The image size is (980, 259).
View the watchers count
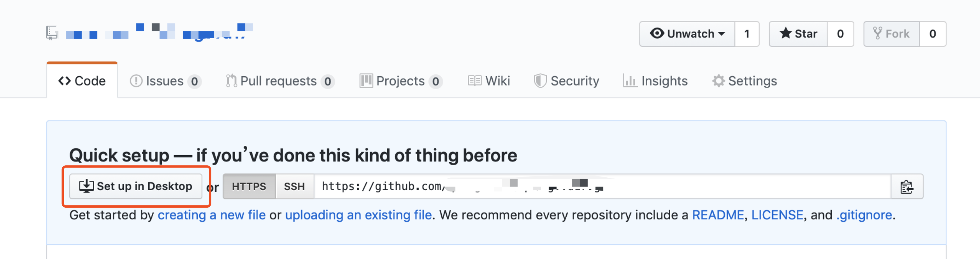click(x=746, y=34)
